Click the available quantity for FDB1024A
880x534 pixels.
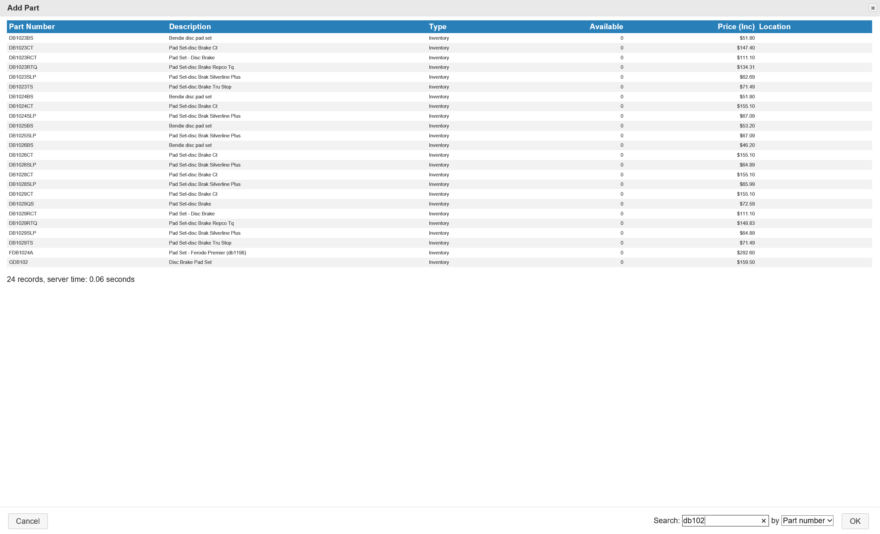point(622,253)
